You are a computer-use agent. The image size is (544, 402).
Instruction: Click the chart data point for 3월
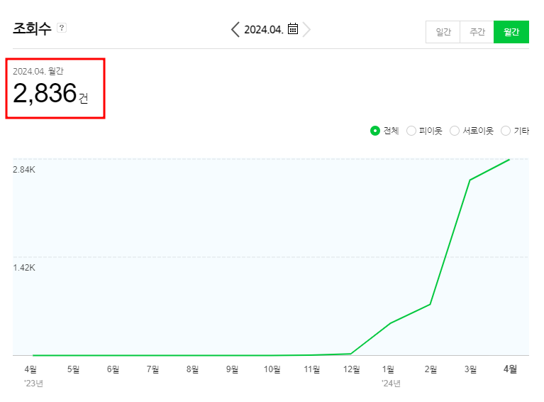pyautogui.click(x=470, y=180)
